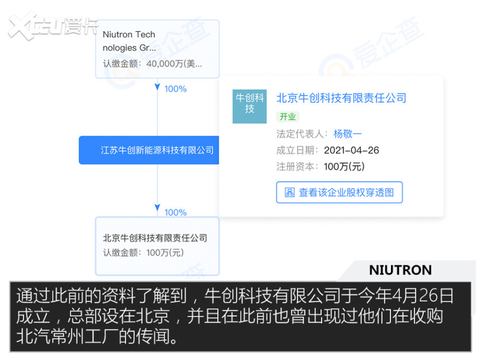Click the green 开业 status tag
This screenshot has height=364, width=485.
coord(288,116)
